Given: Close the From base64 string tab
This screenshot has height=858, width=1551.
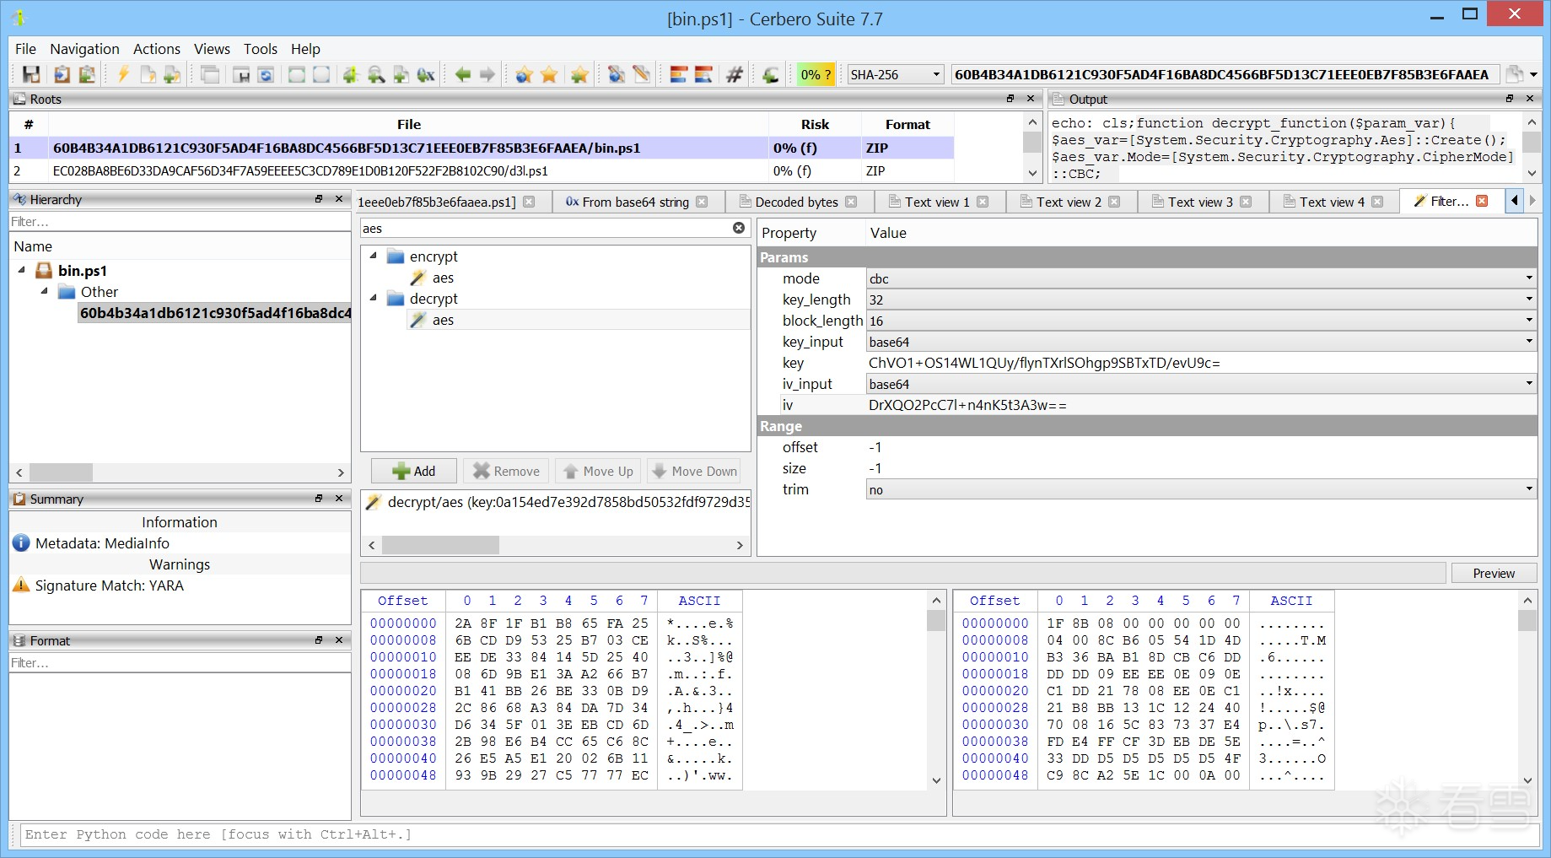Looking at the screenshot, I should pos(702,202).
